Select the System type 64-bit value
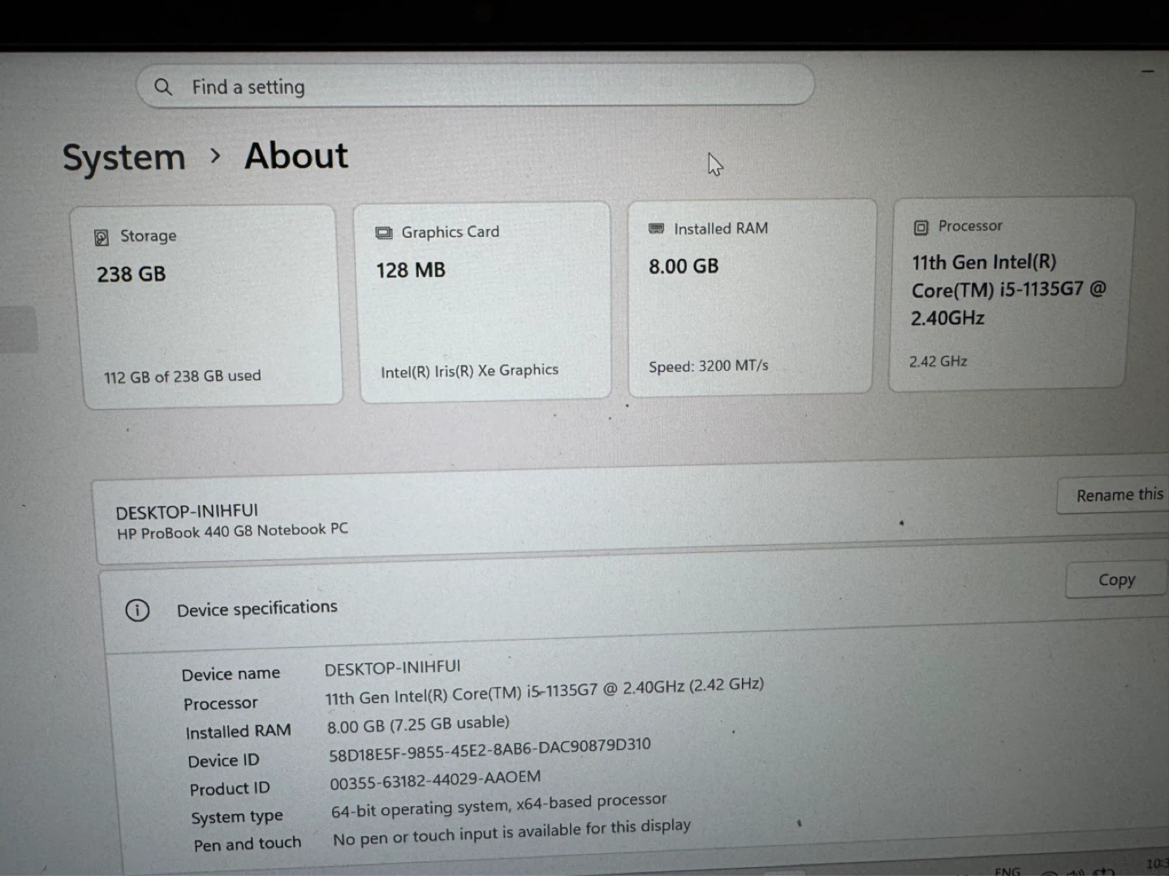 pos(498,805)
